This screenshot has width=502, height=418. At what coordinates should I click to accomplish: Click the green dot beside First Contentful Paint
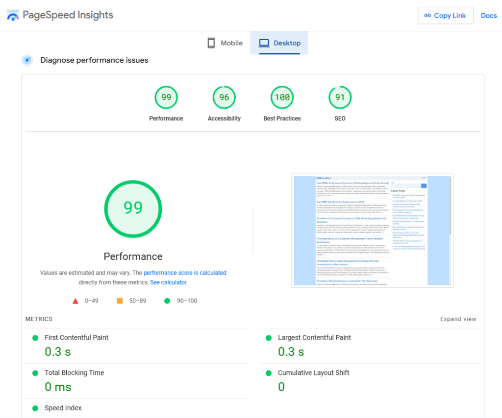point(35,338)
